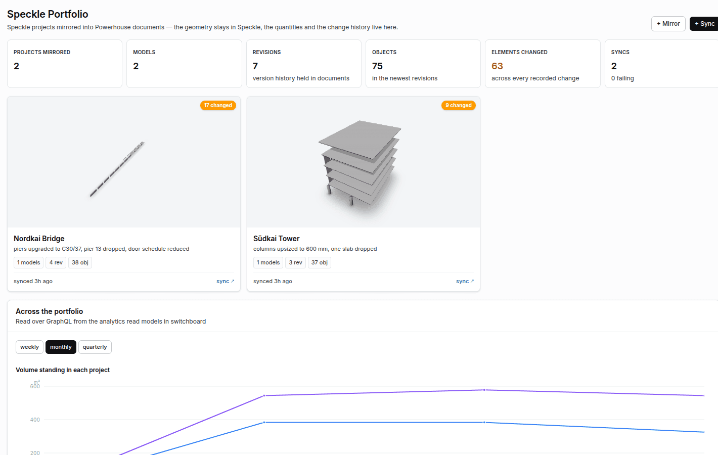Click the sync link on Südkai Tower card
This screenshot has width=718, height=455.
click(465, 281)
